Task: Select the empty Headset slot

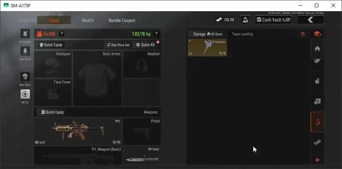Action: pyautogui.click(x=142, y=64)
